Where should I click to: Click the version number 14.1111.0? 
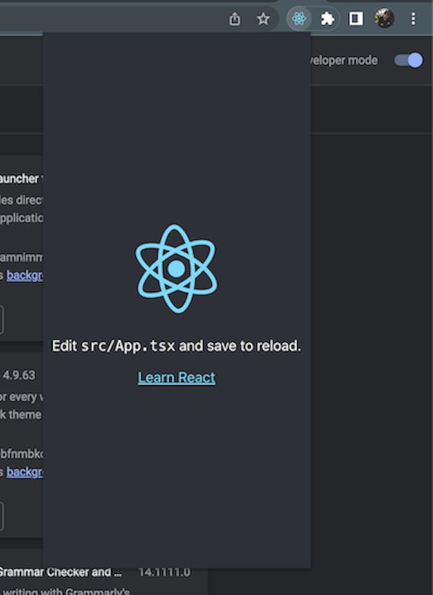164,572
